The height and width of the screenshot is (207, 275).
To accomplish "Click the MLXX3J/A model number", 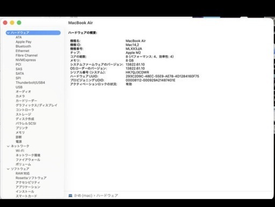I will 134,49.
